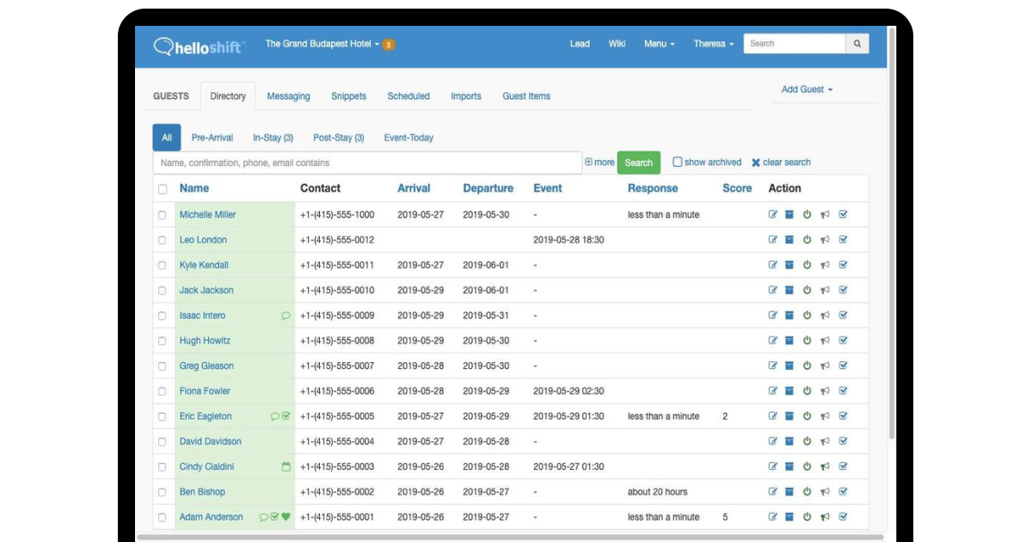
Task: Tick the checkbox next to David Davidson
Action: pyautogui.click(x=163, y=441)
